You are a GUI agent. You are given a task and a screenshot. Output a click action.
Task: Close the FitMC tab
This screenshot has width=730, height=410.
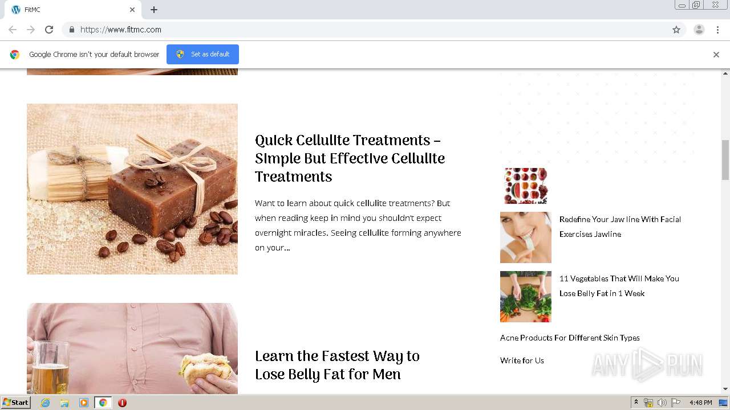coord(132,10)
